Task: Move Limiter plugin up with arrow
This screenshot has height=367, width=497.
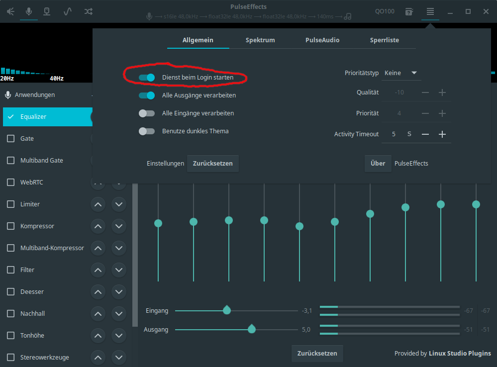Action: pos(98,204)
